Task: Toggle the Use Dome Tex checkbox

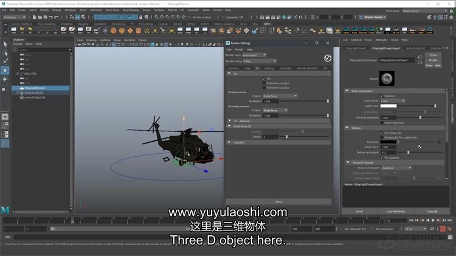Action: click(x=382, y=133)
